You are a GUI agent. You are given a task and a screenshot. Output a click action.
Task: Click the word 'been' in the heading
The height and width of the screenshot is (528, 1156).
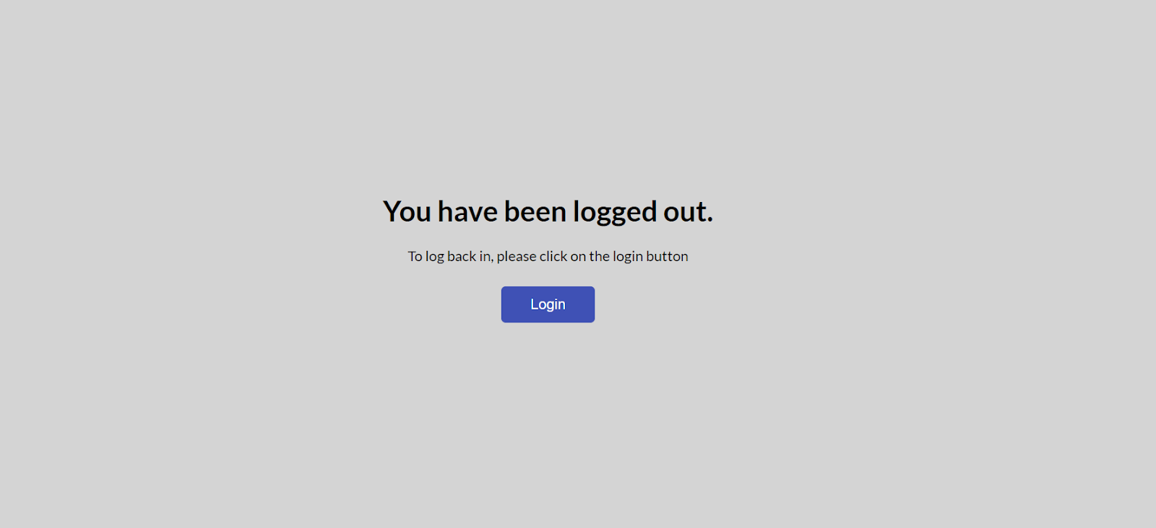click(x=535, y=212)
